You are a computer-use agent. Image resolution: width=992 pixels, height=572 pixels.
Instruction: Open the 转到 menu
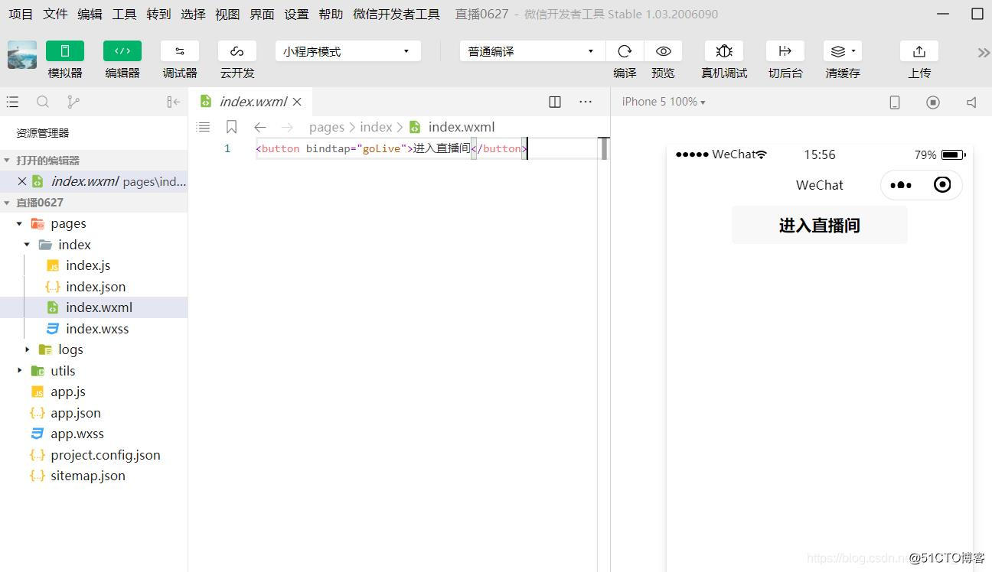(158, 14)
